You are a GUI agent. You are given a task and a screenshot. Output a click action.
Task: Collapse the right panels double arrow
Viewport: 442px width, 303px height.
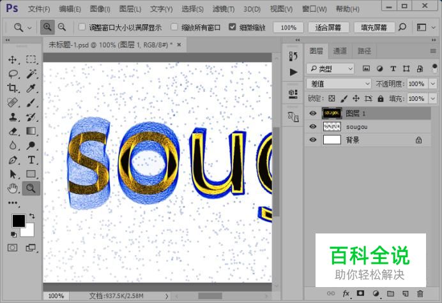click(x=434, y=40)
